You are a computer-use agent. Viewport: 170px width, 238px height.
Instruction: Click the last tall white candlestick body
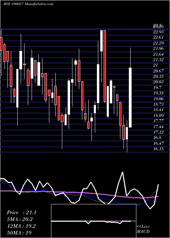click(130, 98)
